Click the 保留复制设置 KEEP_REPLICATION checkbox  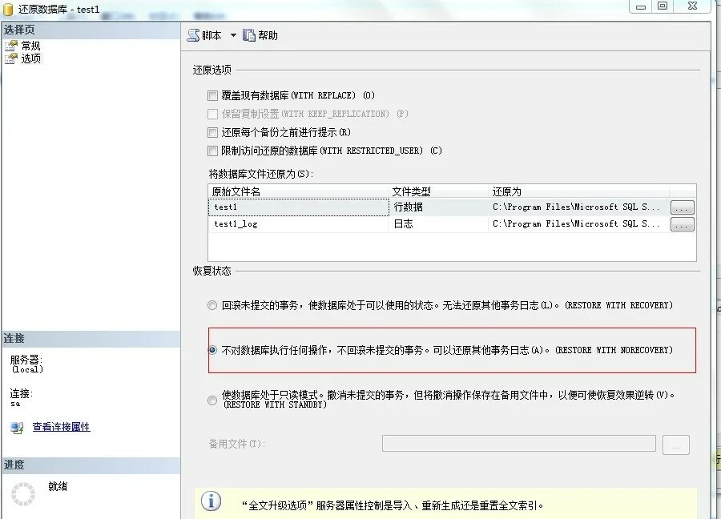pyautogui.click(x=212, y=114)
